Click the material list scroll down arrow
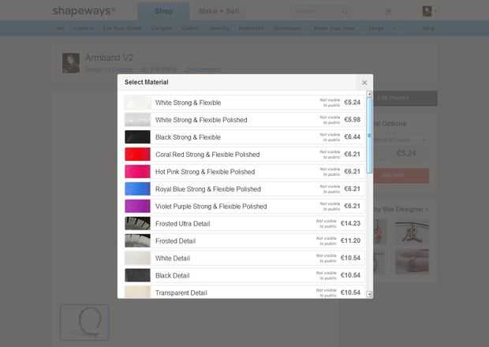This screenshot has width=489, height=347. pyautogui.click(x=369, y=294)
